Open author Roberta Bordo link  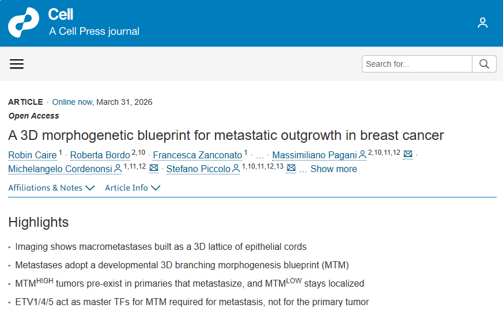point(99,155)
